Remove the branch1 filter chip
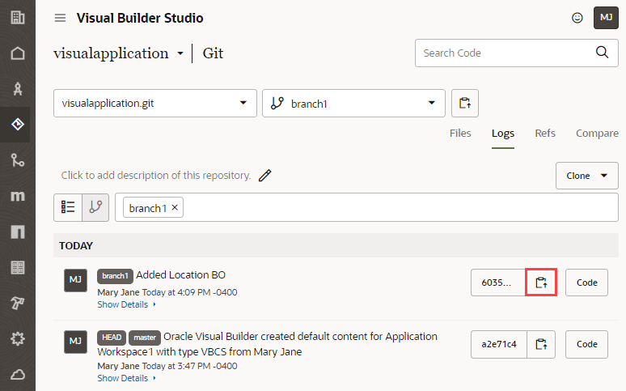Viewport: 626px width, 391px height. tap(175, 207)
